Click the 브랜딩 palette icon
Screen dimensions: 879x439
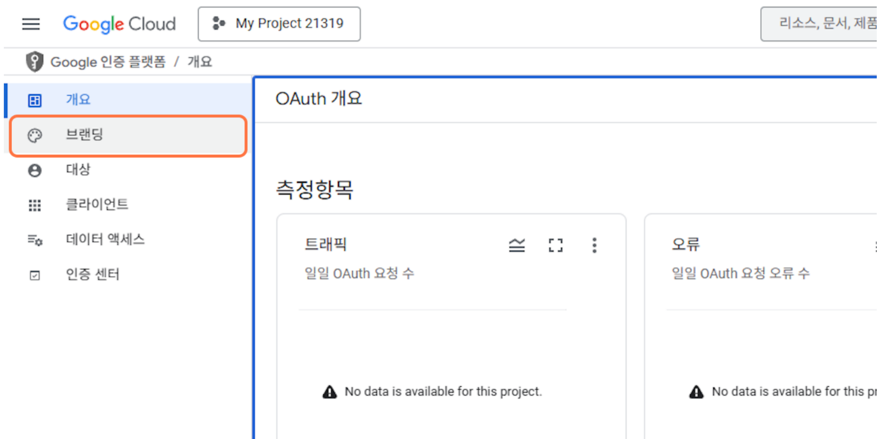[x=35, y=135]
